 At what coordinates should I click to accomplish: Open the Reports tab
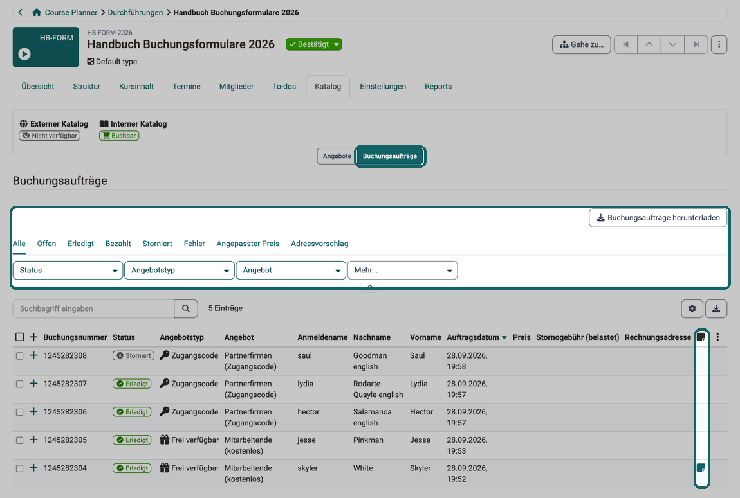(x=438, y=86)
